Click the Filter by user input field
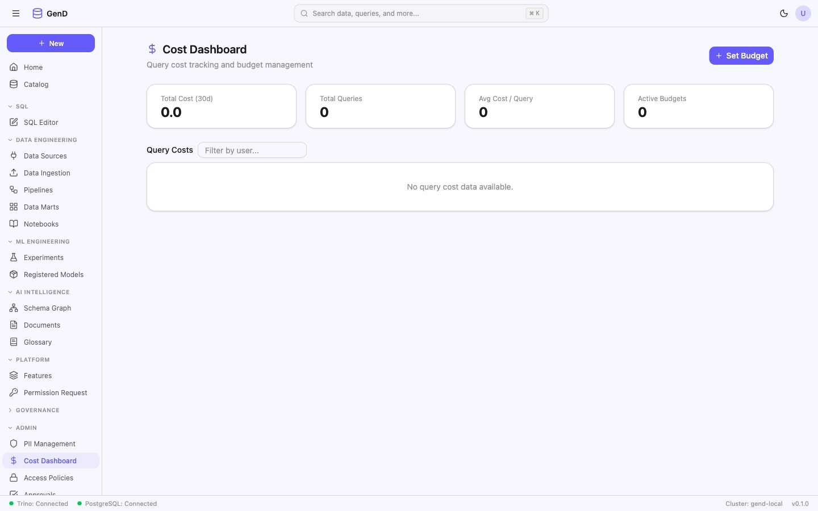The height and width of the screenshot is (511, 818). [252, 150]
